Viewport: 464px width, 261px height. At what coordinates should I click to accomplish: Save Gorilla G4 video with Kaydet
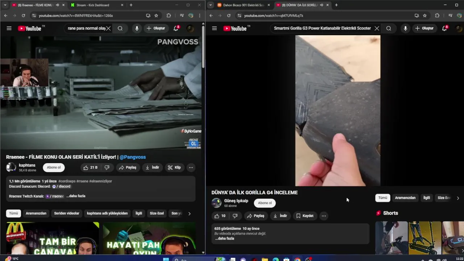[304, 216]
